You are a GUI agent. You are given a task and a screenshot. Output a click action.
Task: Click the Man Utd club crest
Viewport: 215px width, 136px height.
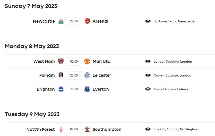[x=87, y=62]
